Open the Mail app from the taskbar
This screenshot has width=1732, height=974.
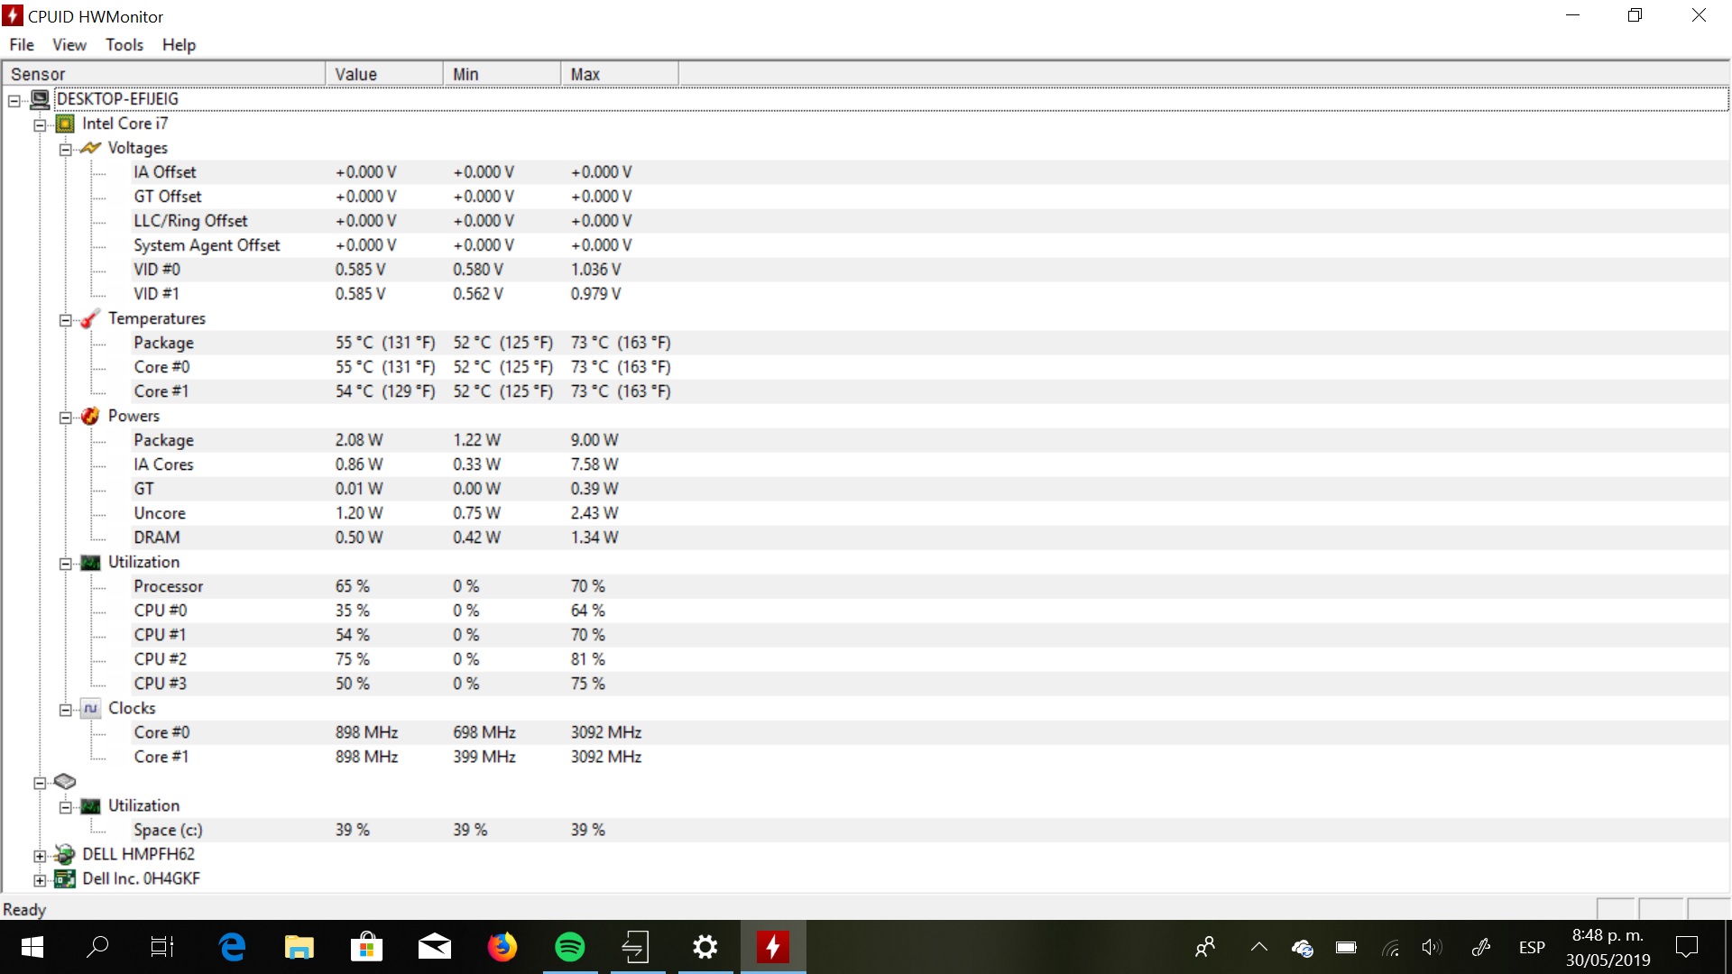[x=435, y=947]
